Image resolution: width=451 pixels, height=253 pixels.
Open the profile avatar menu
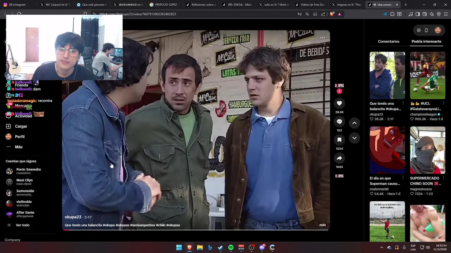pos(438,30)
